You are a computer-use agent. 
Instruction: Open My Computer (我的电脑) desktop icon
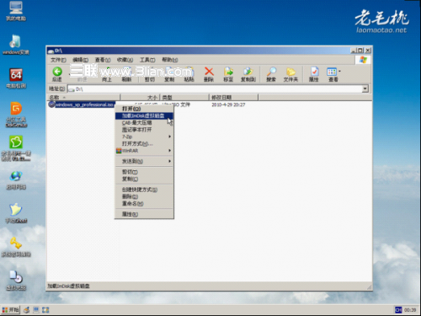click(16, 11)
